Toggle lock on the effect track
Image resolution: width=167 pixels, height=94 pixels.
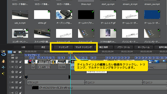[20, 72]
